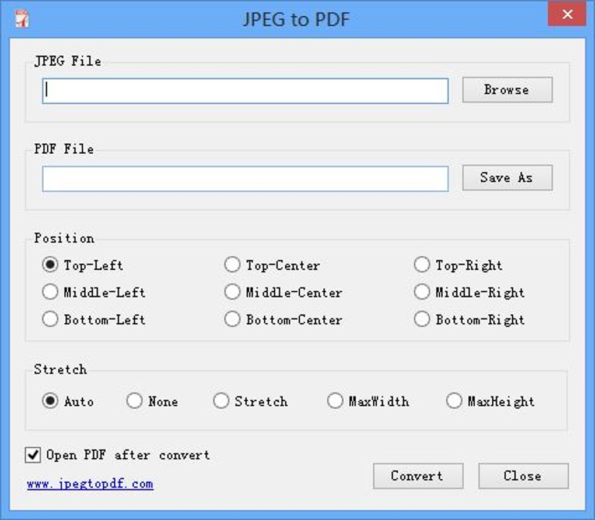Image resolution: width=595 pixels, height=520 pixels.
Task: Select Top-Left position option
Action: (x=51, y=265)
